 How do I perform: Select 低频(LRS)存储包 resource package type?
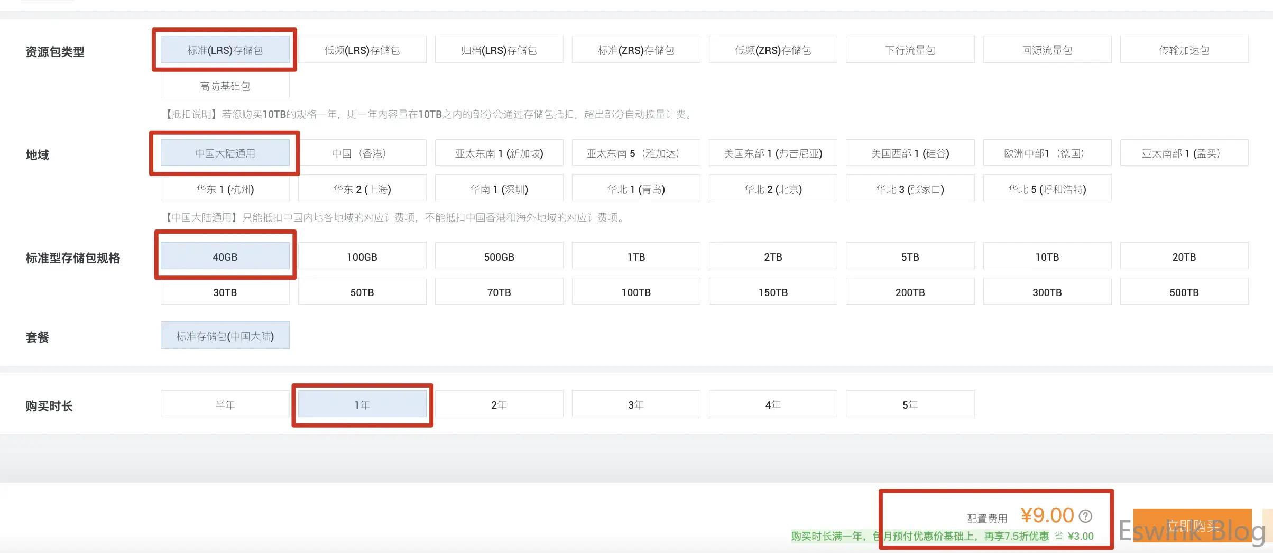click(x=362, y=50)
